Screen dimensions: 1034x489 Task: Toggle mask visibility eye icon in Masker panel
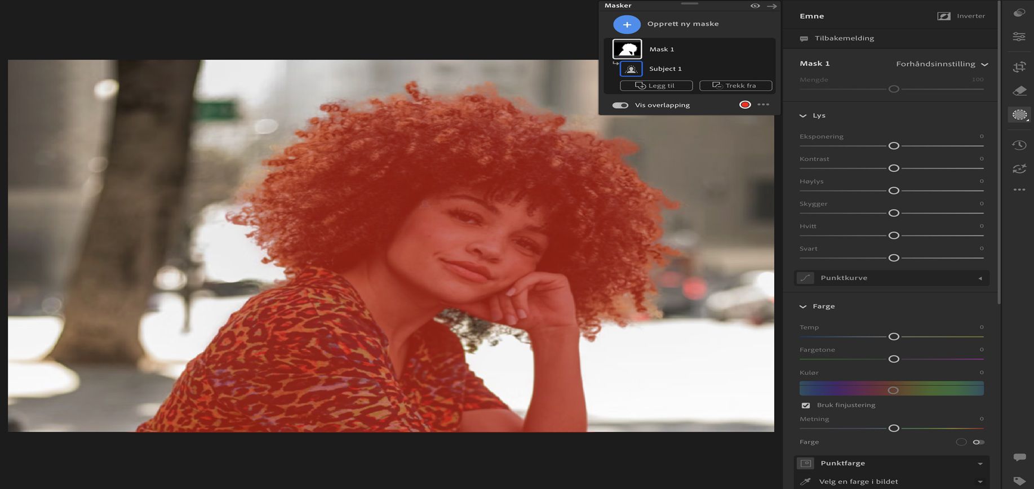[755, 6]
